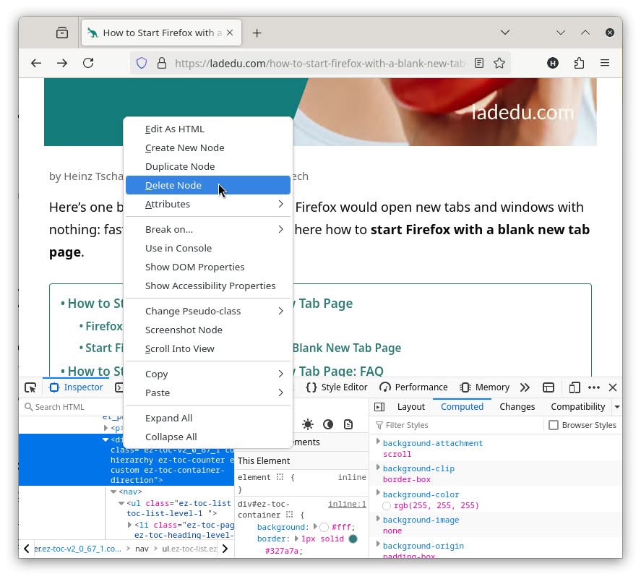The height and width of the screenshot is (579, 641).
Task: Select Use in Console
Action: 208,248
